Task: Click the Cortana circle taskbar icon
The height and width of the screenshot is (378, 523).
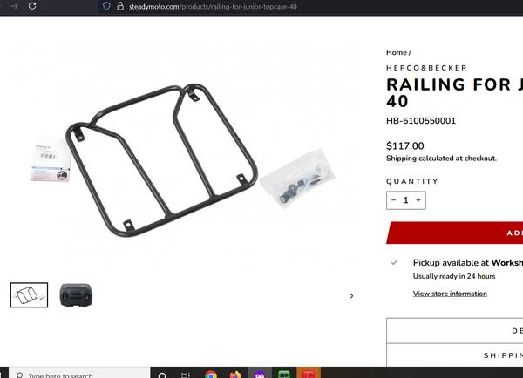Action: click(162, 375)
